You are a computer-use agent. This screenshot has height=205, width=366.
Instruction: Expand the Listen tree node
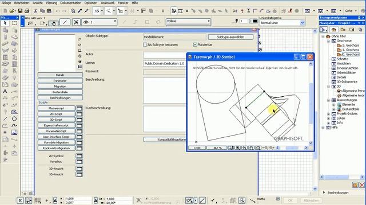328,118
